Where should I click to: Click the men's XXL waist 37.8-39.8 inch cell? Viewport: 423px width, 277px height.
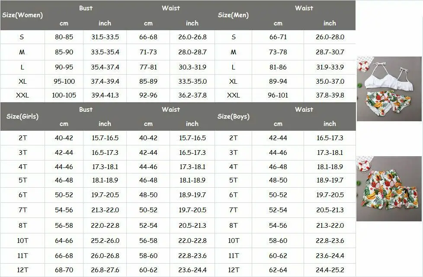point(330,95)
